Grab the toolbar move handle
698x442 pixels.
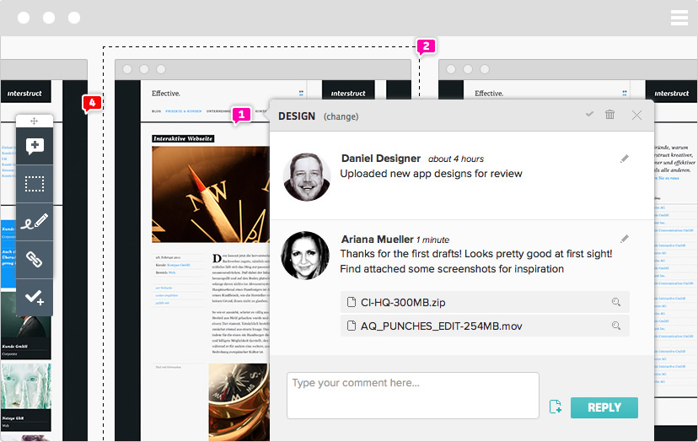tap(35, 121)
